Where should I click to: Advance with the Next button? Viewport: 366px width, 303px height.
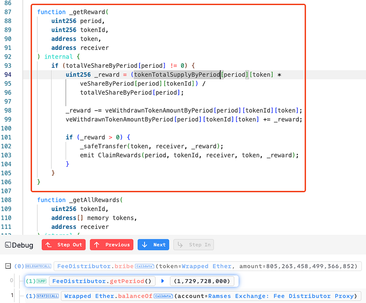[153, 245]
